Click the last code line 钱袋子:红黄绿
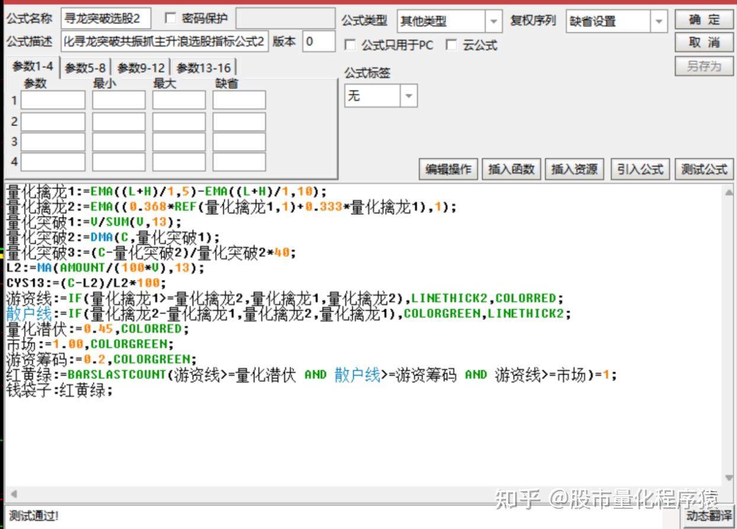The height and width of the screenshot is (529, 737). 59,391
